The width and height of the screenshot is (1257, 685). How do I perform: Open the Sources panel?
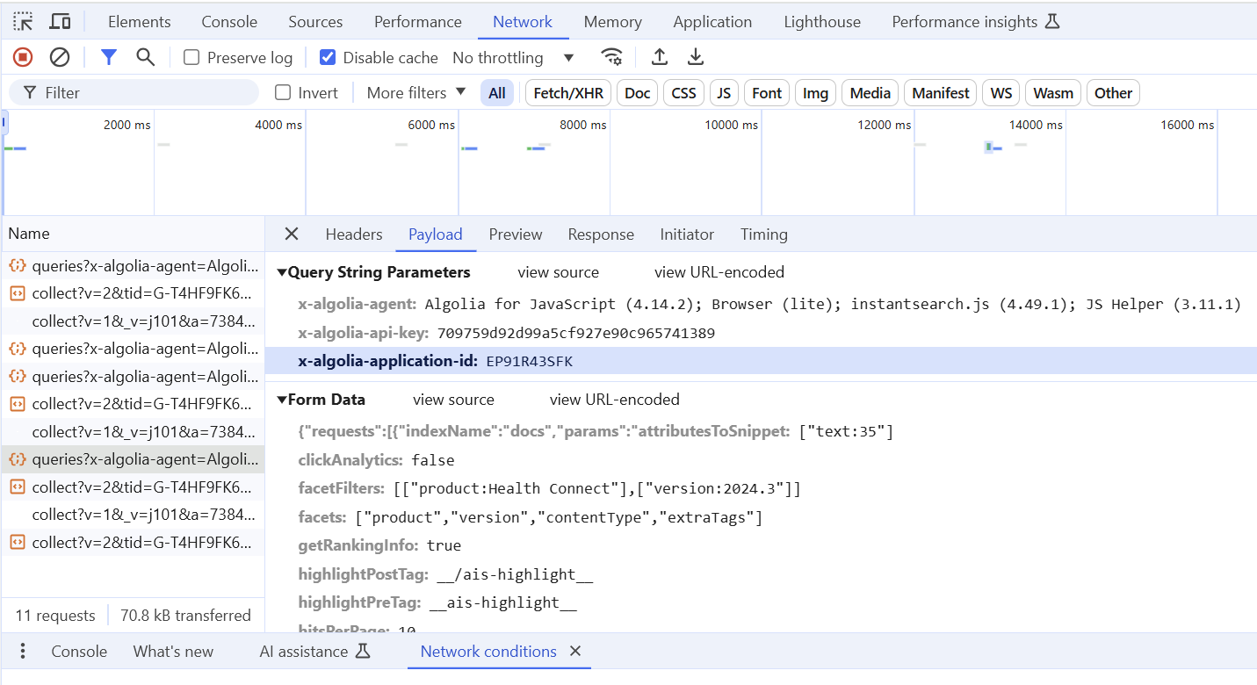(315, 22)
